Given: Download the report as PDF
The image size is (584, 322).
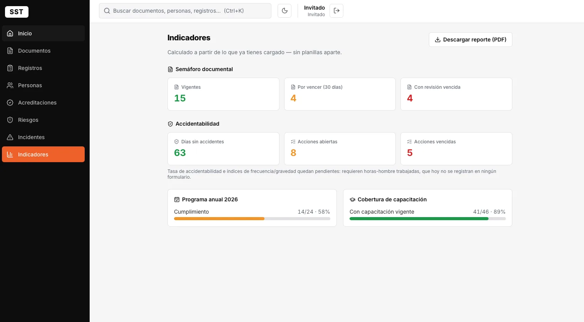Looking at the screenshot, I should [x=470, y=40].
